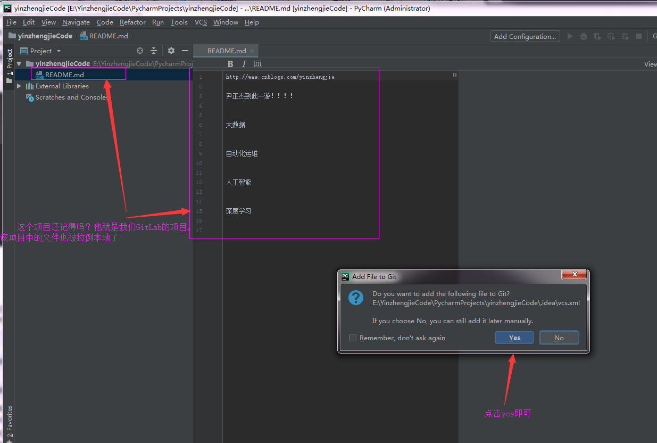Toggle monospace code formatting icon
The image size is (657, 443).
coord(258,64)
